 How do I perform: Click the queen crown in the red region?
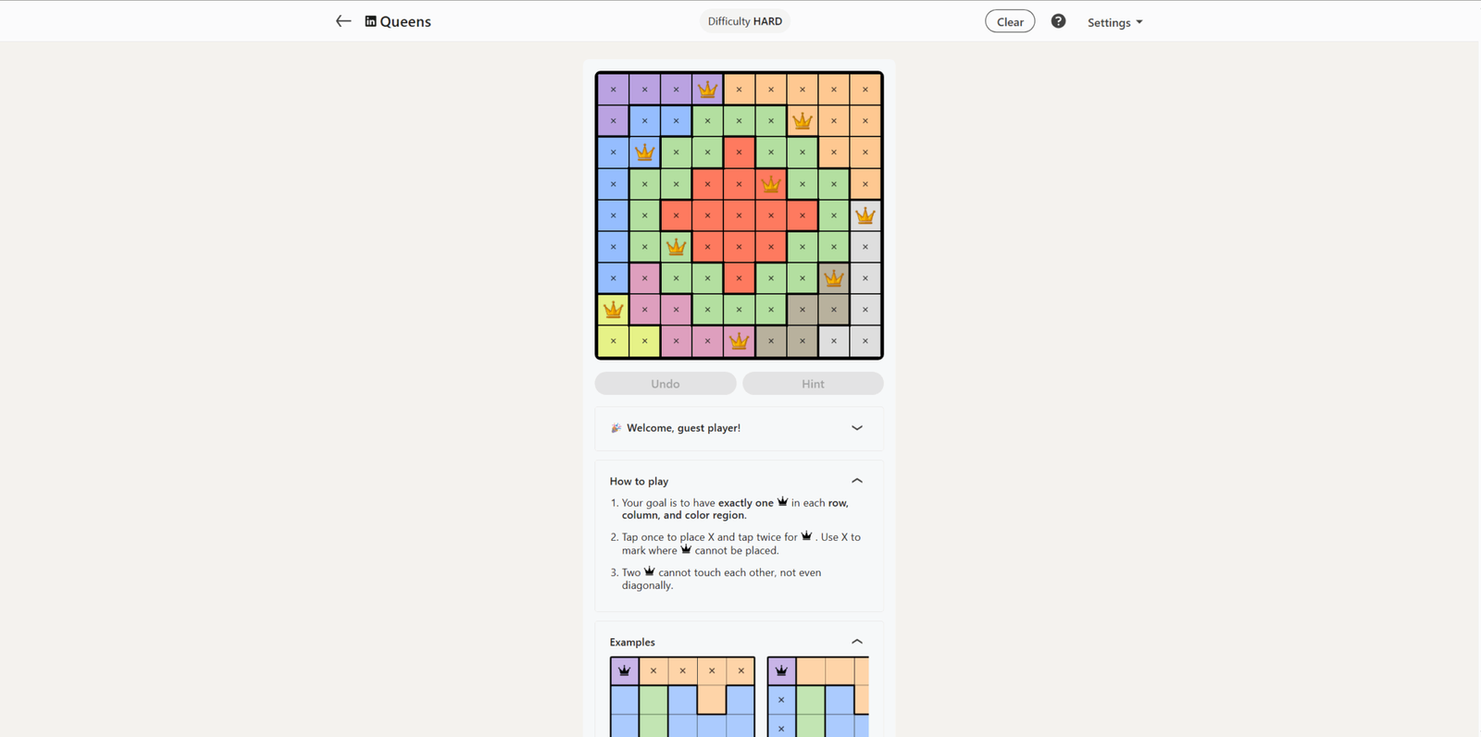click(771, 183)
